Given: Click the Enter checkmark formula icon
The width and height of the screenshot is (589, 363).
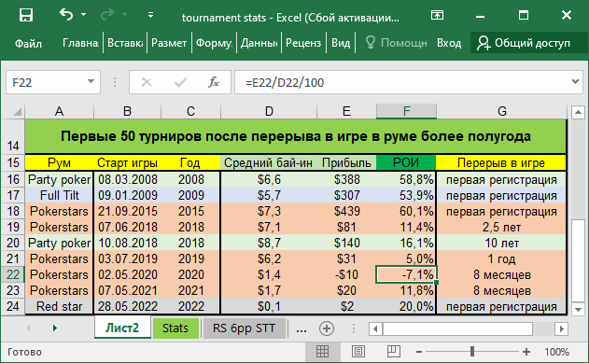Looking at the screenshot, I should [180, 82].
